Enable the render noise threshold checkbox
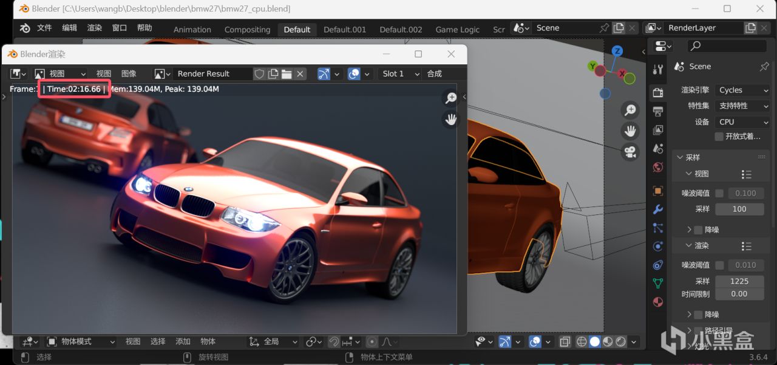The width and height of the screenshot is (777, 365). point(719,265)
